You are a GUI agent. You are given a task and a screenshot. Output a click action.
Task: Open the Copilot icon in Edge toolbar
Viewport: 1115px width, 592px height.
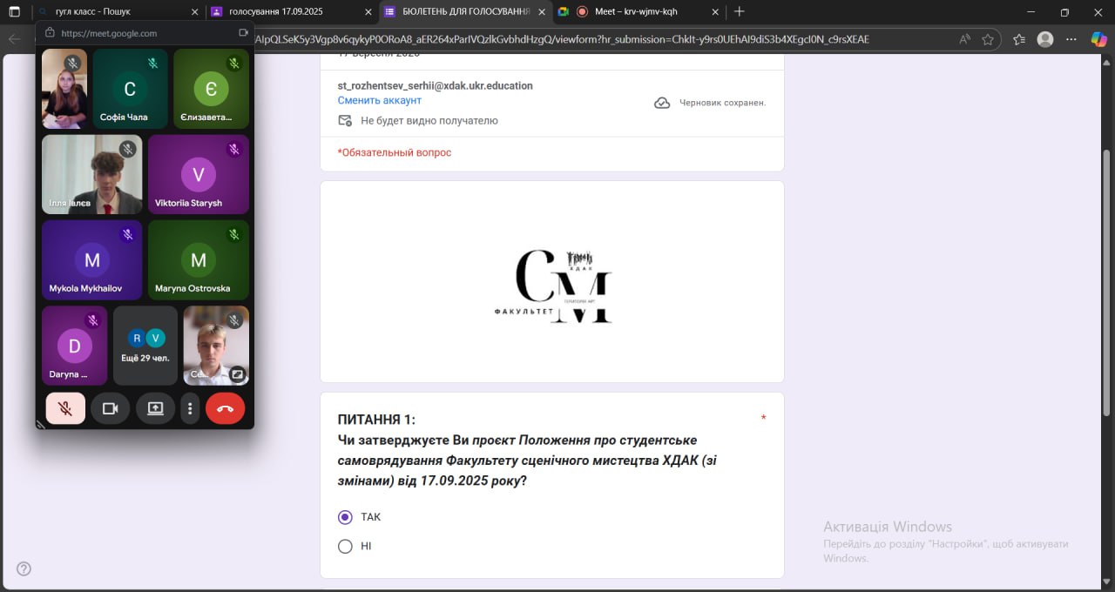[1098, 39]
